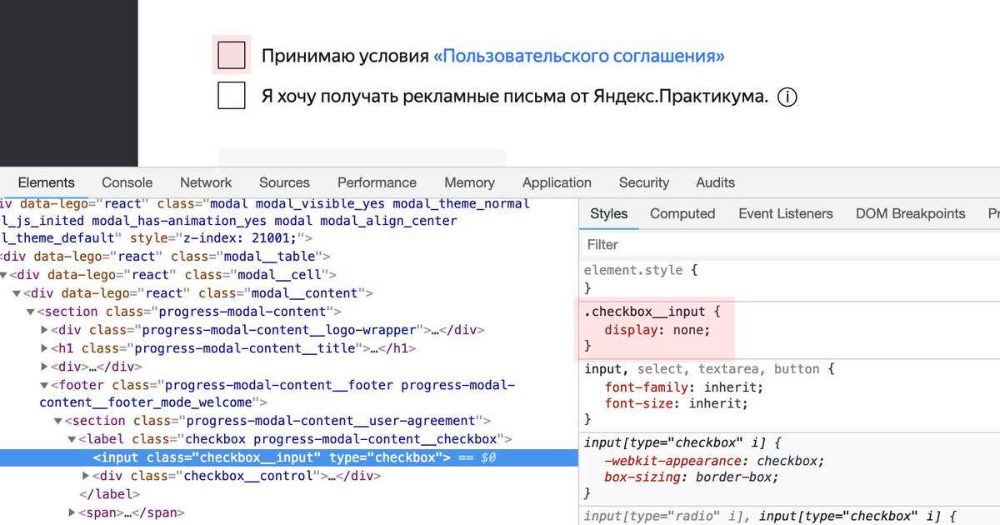Open the Console tab
The width and height of the screenshot is (1000, 525).
[x=127, y=182]
